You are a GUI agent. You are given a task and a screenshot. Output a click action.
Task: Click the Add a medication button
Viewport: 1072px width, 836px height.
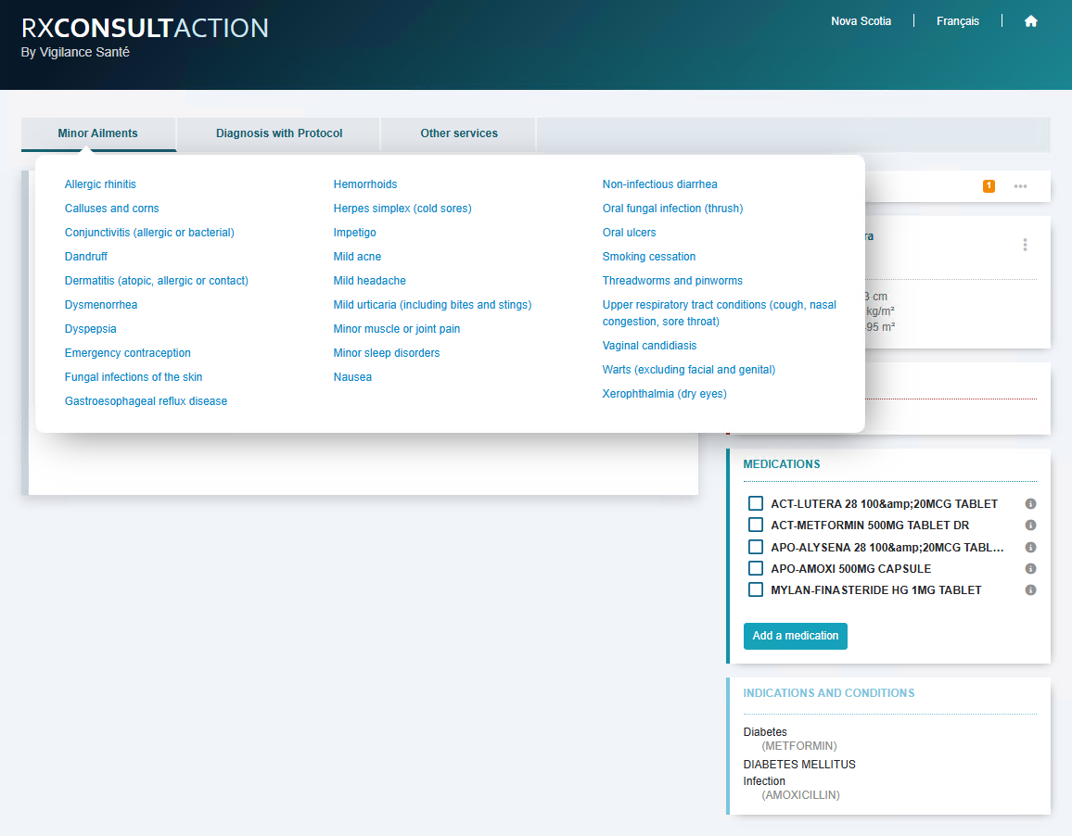pos(795,636)
